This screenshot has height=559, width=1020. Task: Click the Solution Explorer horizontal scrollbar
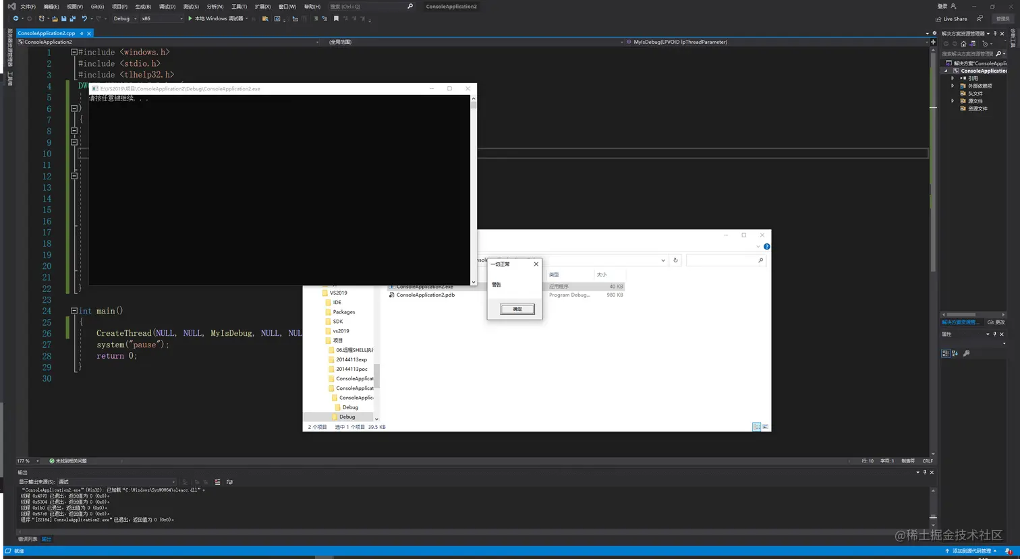click(973, 314)
